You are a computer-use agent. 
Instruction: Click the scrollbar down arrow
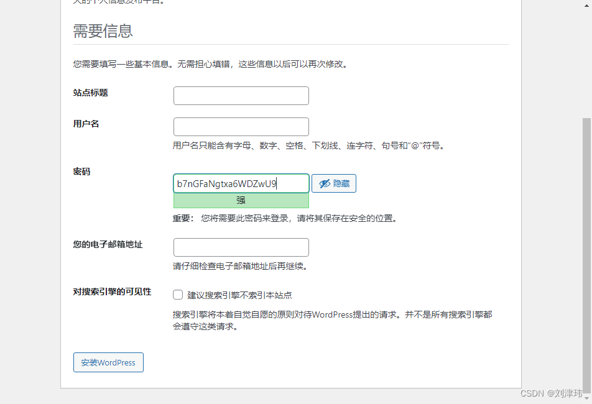tap(587, 398)
